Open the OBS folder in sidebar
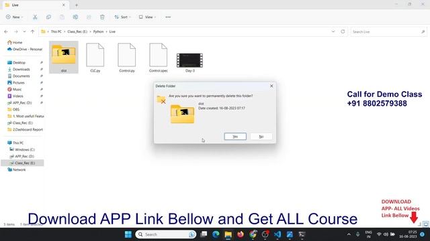This screenshot has height=241, width=430. [13, 109]
